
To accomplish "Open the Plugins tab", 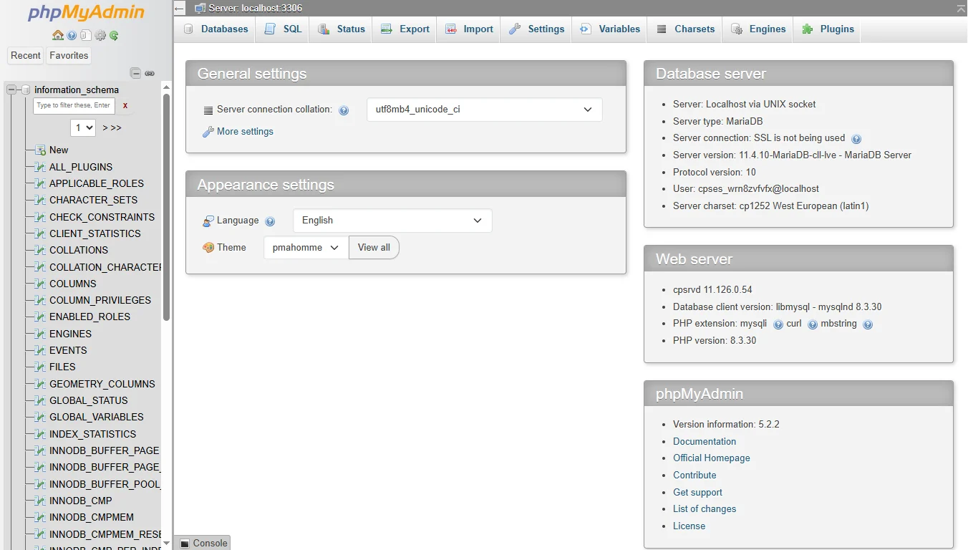I will (x=828, y=29).
